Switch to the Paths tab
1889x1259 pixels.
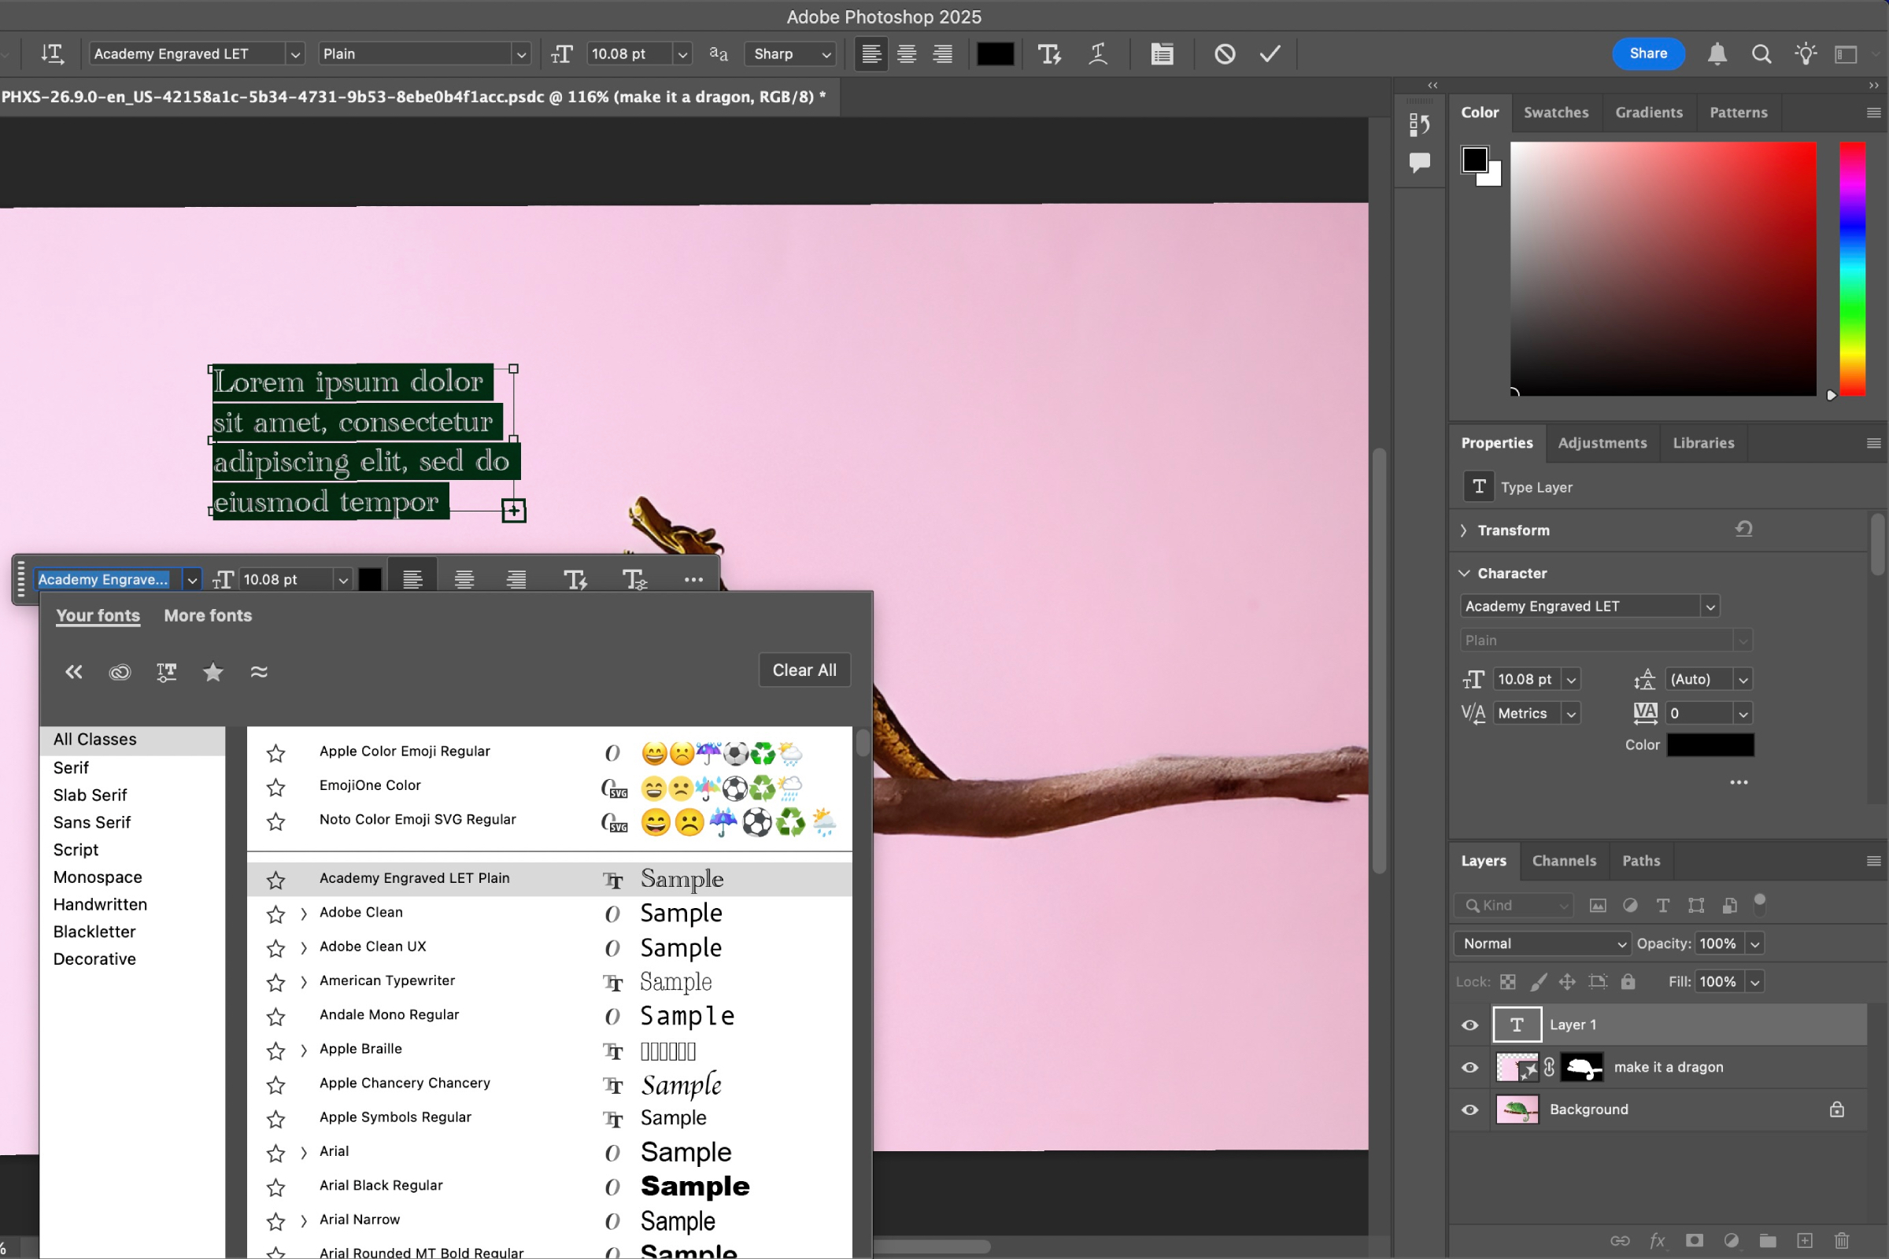click(x=1641, y=860)
